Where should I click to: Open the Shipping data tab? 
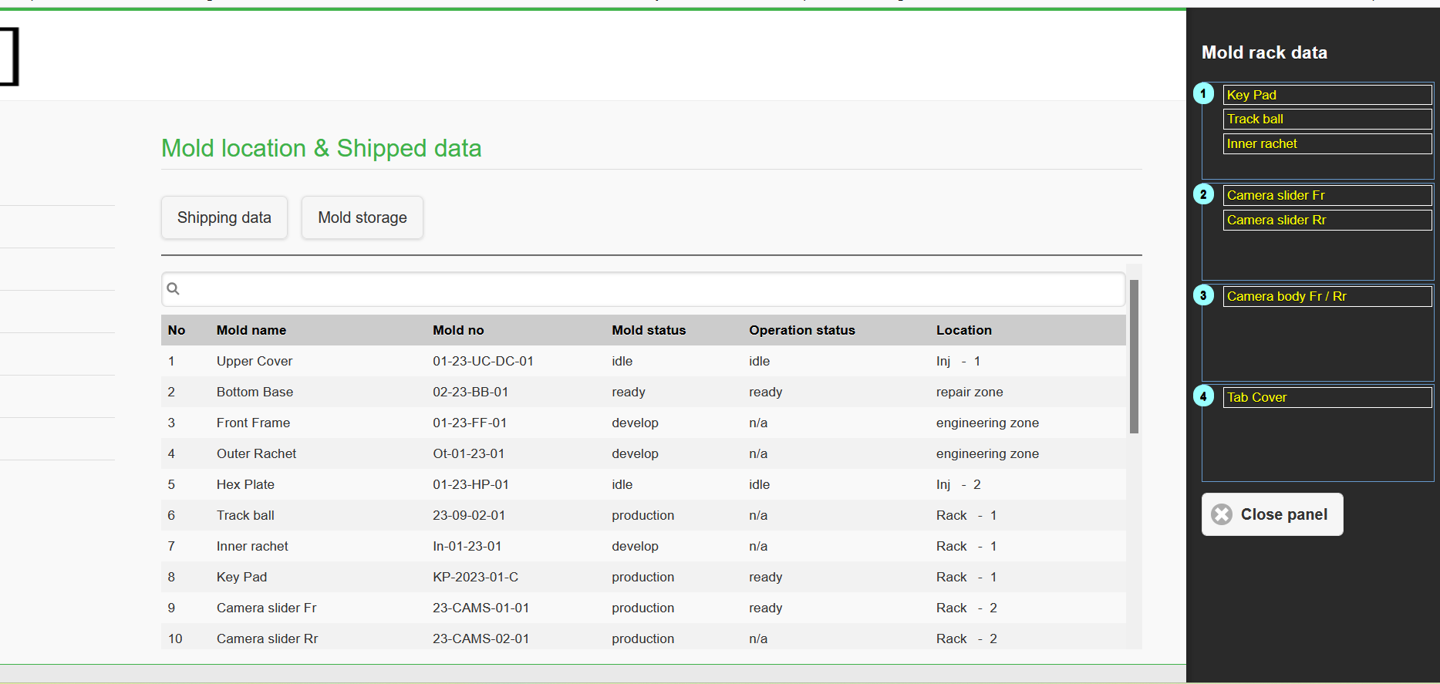click(x=224, y=217)
